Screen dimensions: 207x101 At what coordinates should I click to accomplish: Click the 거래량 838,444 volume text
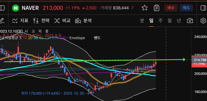coord(114,8)
